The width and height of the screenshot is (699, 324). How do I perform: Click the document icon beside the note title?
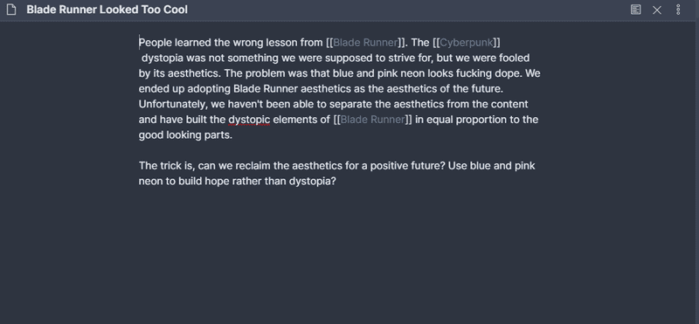(11, 10)
